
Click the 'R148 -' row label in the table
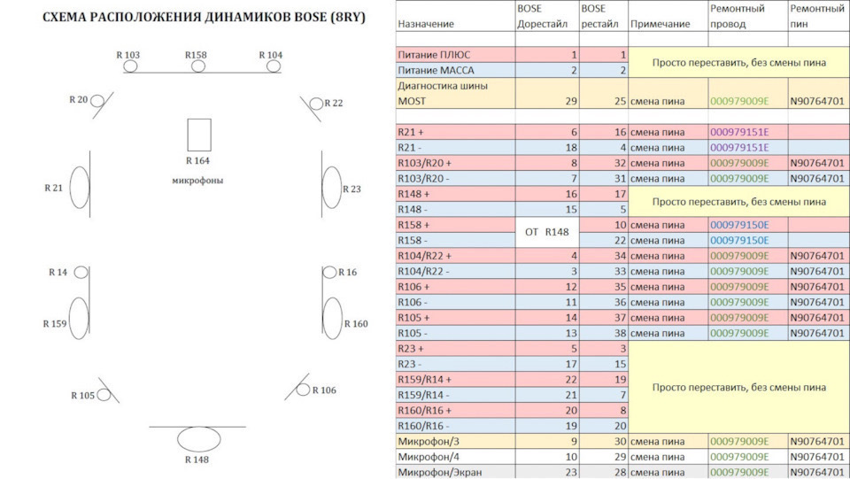[413, 209]
